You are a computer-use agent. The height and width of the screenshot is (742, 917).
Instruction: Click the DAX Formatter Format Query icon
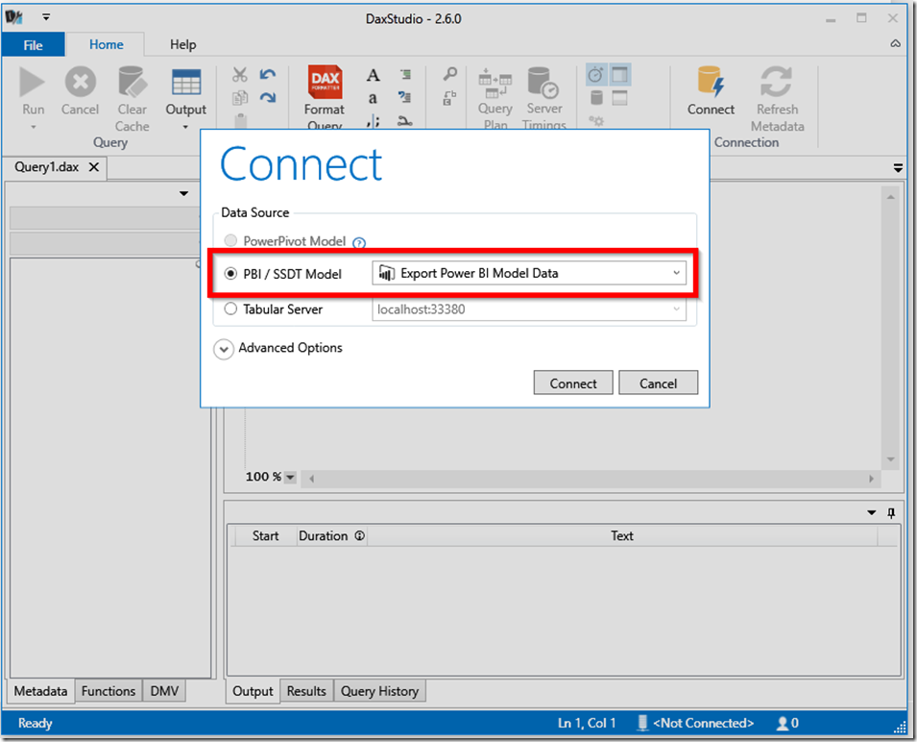[326, 82]
